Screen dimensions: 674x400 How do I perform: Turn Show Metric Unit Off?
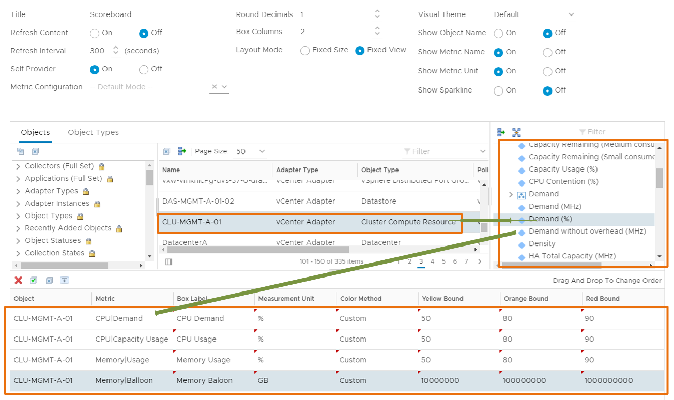tap(547, 71)
